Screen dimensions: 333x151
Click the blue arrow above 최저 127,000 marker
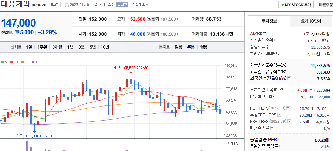tap(35, 132)
